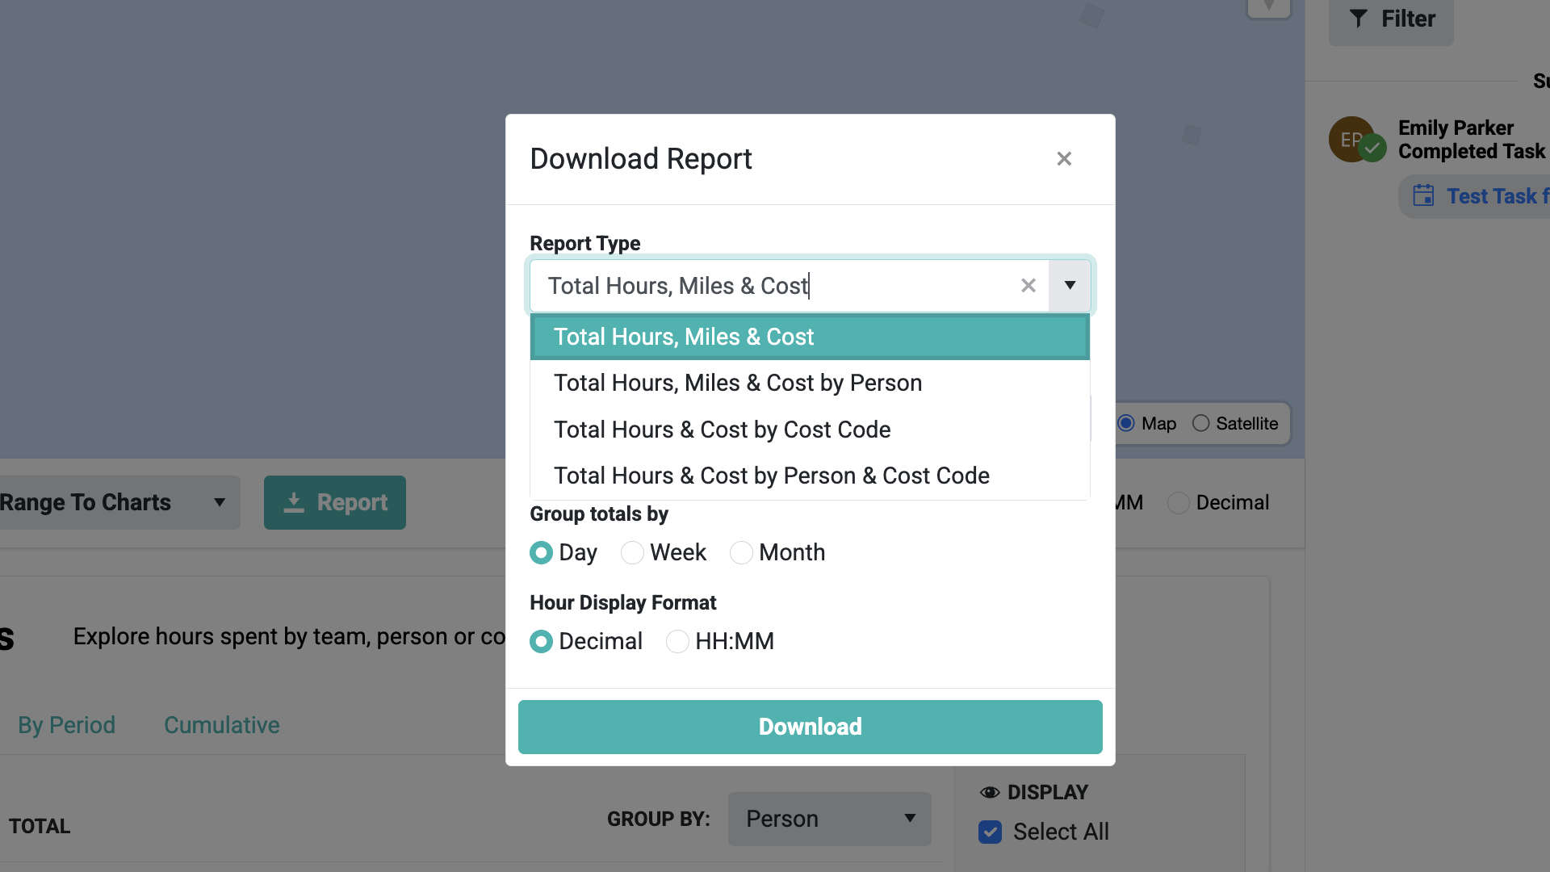Select Decimal hour format in dialog
Image resolution: width=1550 pixels, height=872 pixels.
click(x=541, y=641)
